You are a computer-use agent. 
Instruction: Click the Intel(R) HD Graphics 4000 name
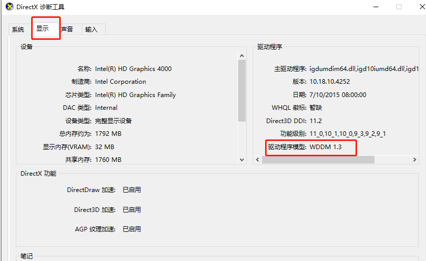coord(133,69)
